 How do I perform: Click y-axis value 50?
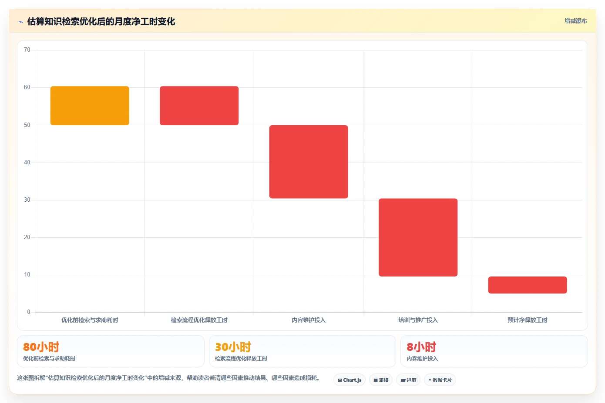[27, 125]
